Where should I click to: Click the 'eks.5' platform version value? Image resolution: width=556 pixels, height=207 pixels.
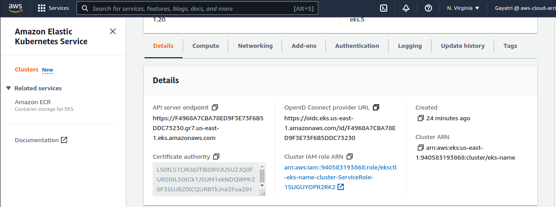click(x=357, y=20)
